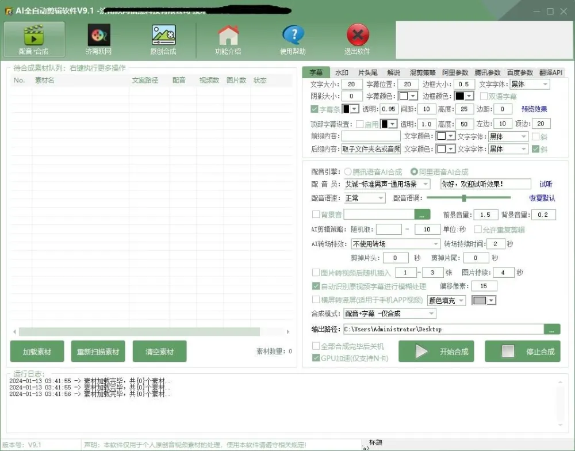Adjust the 配音语调 slider

(464, 198)
